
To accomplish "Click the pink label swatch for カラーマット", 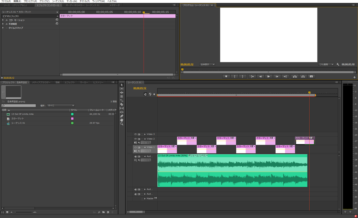I will (x=72, y=118).
